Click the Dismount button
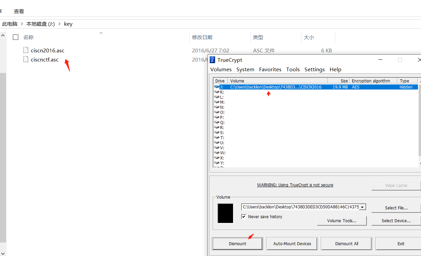 (237, 244)
